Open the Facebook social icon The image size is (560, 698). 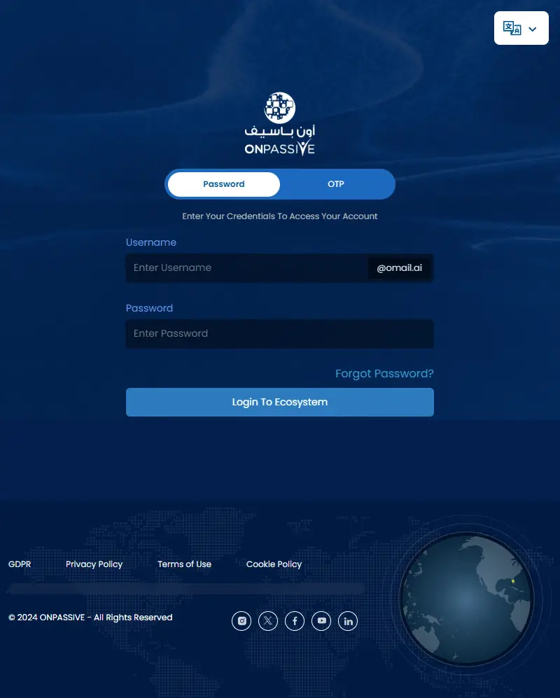(295, 621)
